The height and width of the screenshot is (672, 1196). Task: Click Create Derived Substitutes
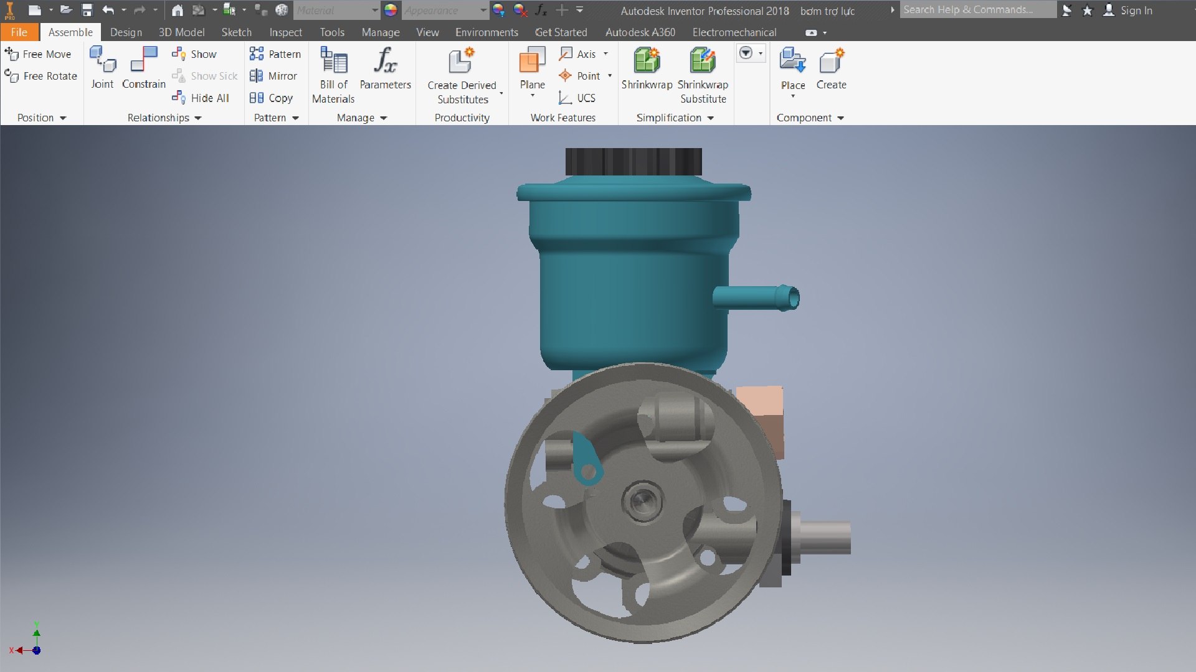coord(462,75)
